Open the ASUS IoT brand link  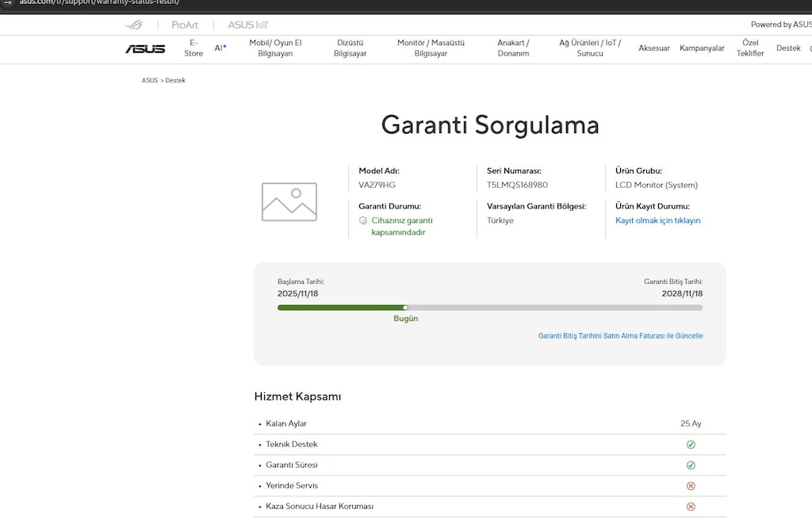point(248,25)
